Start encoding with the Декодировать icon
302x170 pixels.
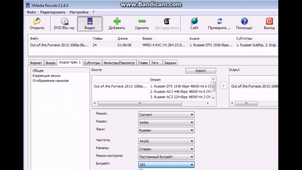167,24
